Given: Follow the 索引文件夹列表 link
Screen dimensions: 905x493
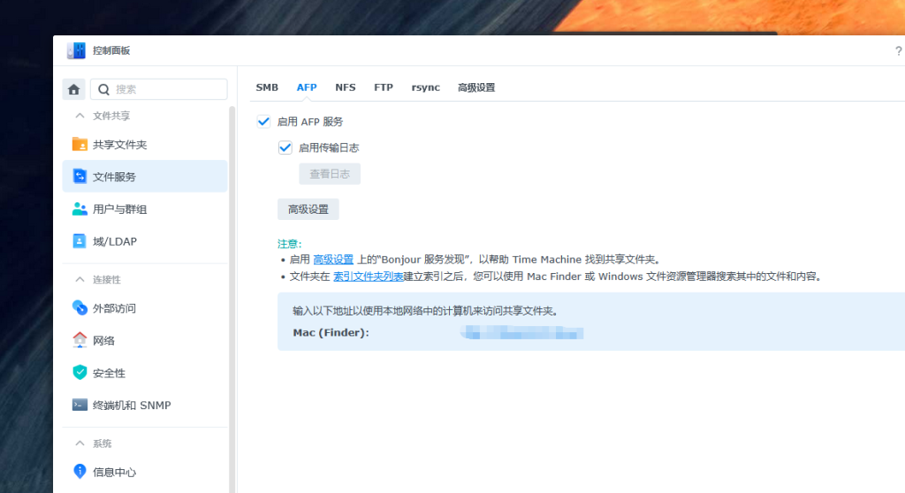Looking at the screenshot, I should 368,277.
